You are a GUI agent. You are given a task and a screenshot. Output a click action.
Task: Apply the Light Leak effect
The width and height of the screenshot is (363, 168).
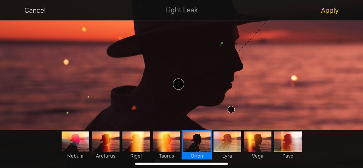330,10
